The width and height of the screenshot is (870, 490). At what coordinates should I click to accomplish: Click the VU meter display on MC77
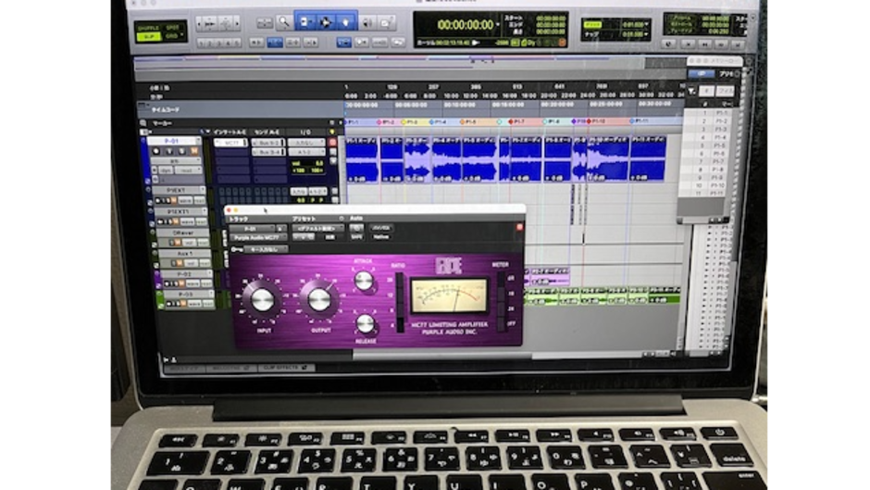(x=449, y=295)
